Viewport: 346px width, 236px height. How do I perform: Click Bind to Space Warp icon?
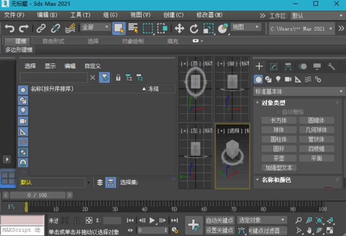pyautogui.click(x=70, y=29)
